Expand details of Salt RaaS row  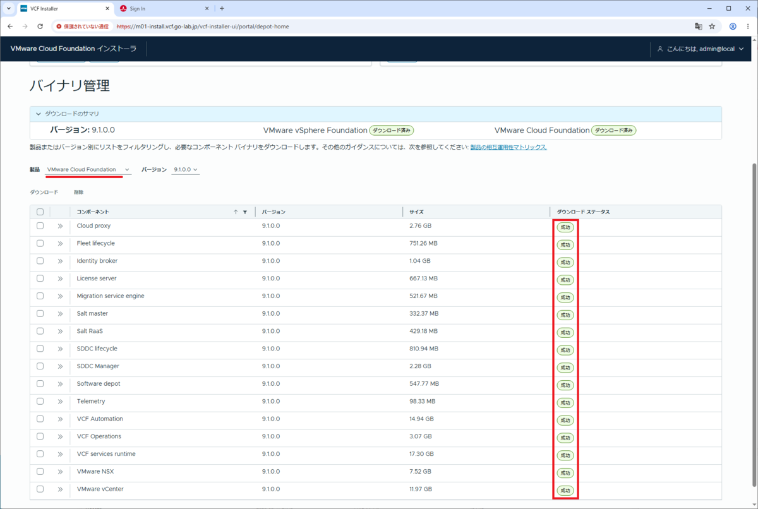[x=60, y=331]
